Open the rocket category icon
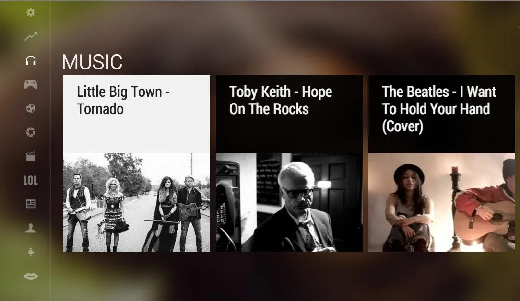This screenshot has width=520, height=301. pyautogui.click(x=31, y=252)
